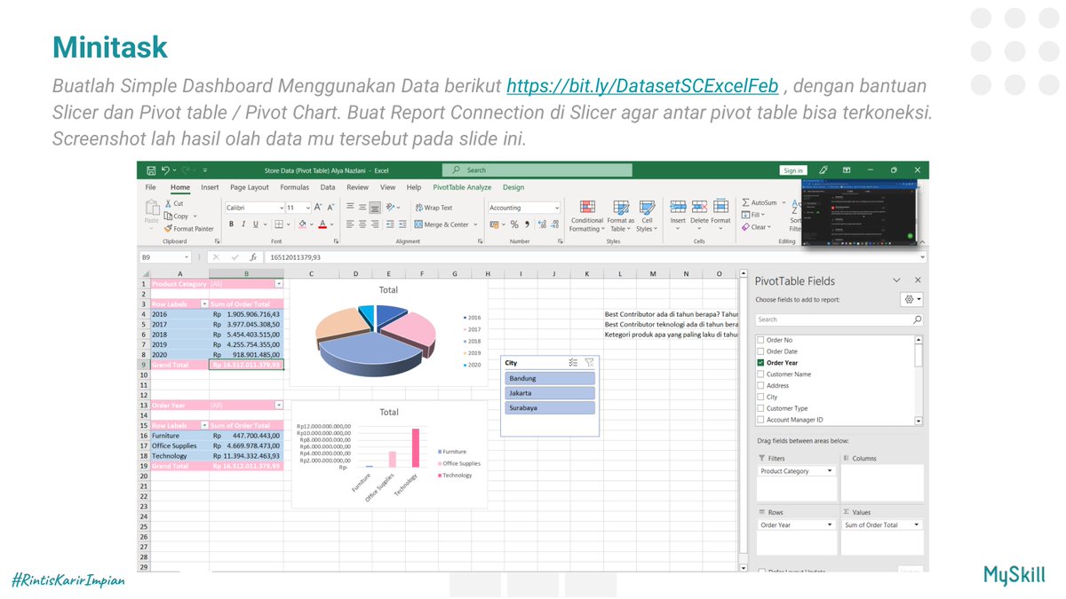
Task: Open Conditional Formatting in Styles group
Action: 586,217
